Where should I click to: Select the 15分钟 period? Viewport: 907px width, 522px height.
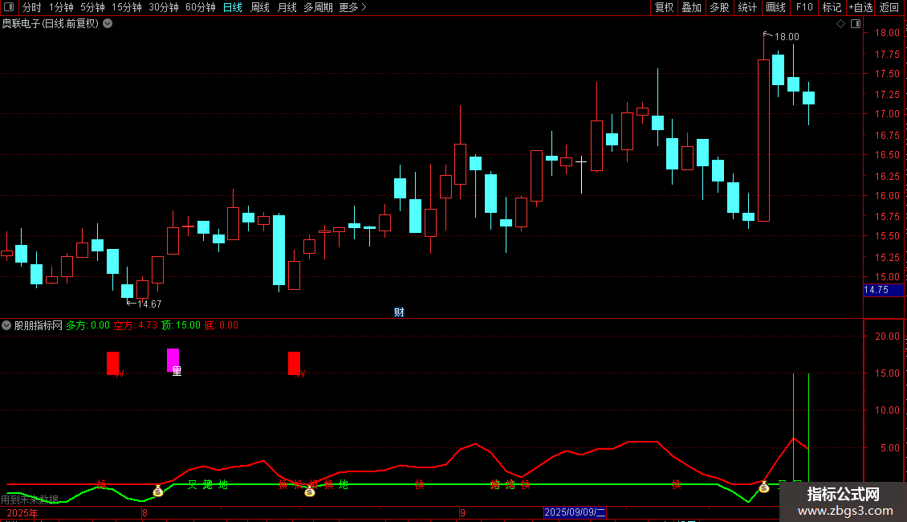coord(127,7)
